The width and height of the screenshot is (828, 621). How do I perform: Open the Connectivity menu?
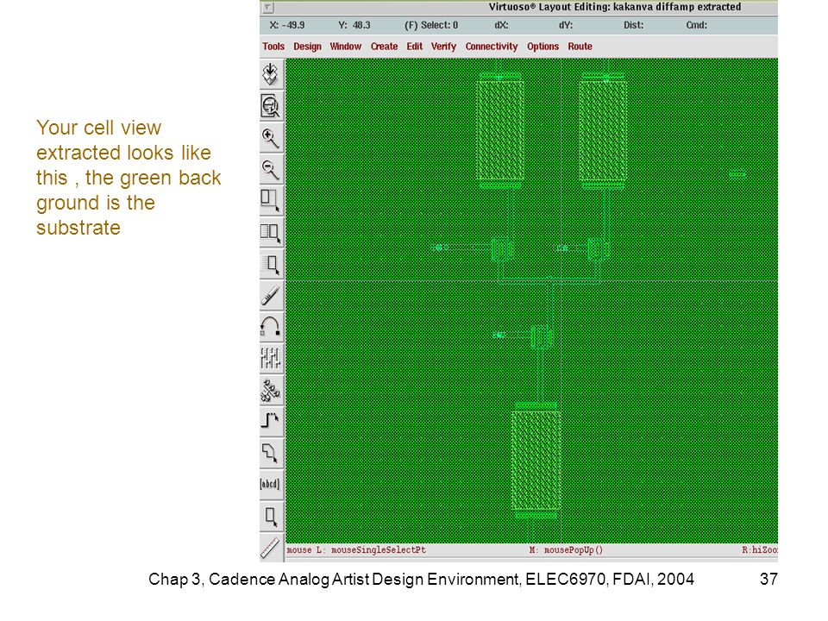(x=492, y=47)
